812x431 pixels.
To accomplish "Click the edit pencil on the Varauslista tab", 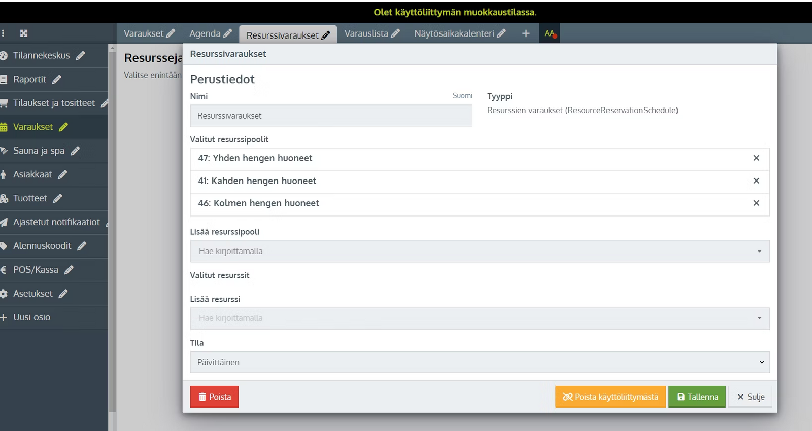I will click(395, 33).
